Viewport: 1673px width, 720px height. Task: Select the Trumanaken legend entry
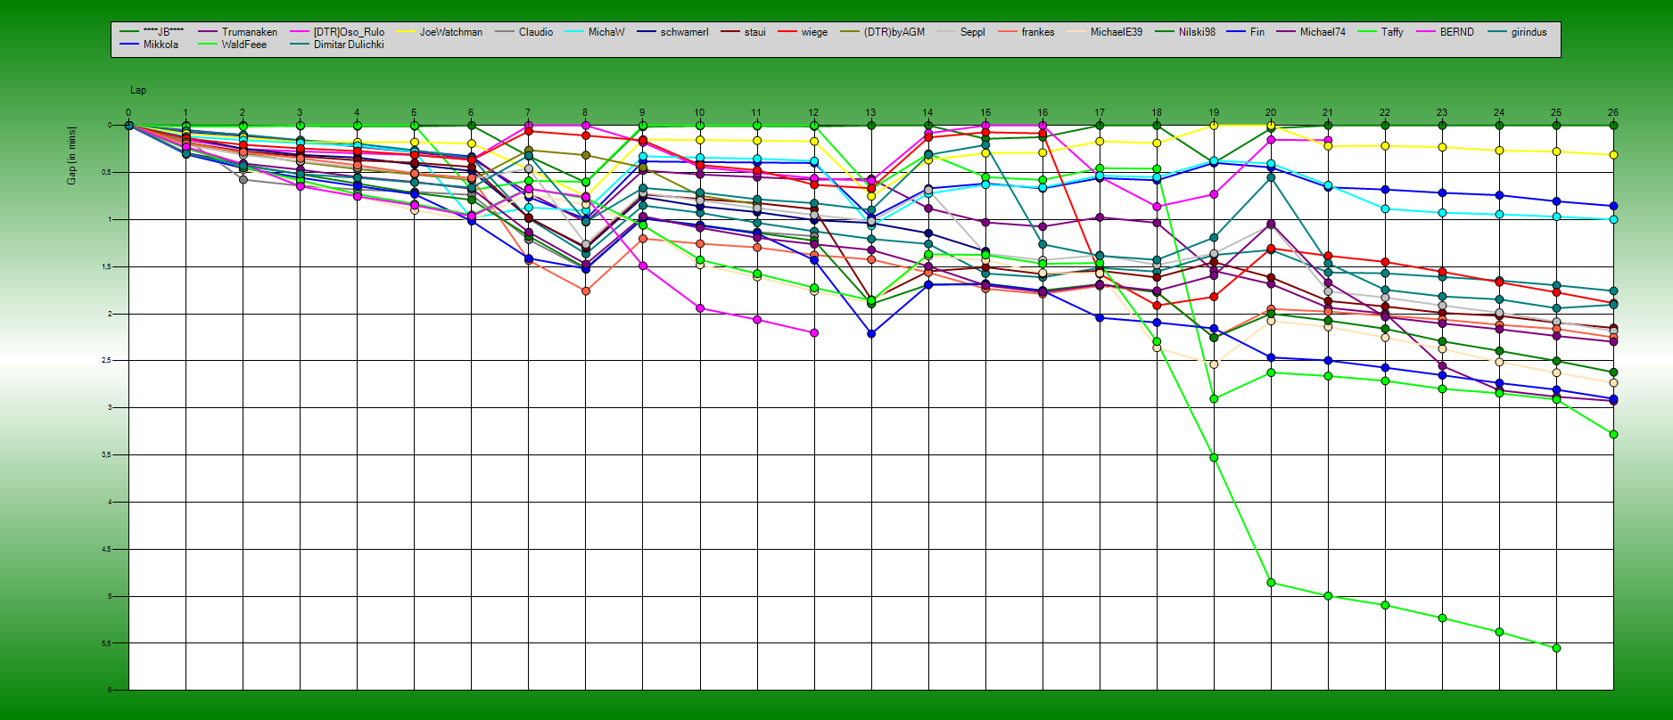(249, 32)
